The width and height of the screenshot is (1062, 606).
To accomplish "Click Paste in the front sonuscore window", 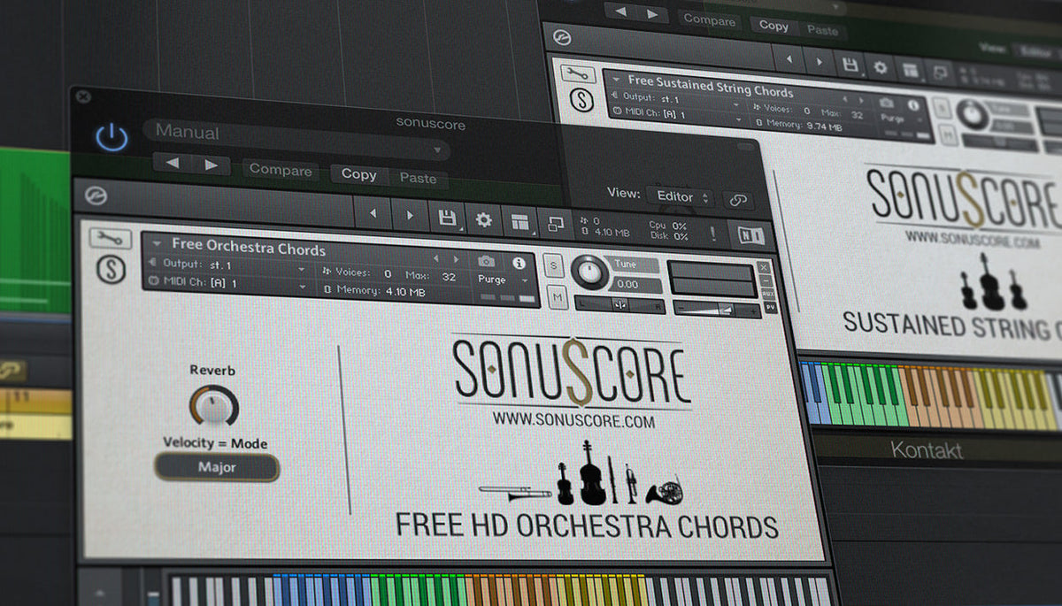I will (x=418, y=178).
